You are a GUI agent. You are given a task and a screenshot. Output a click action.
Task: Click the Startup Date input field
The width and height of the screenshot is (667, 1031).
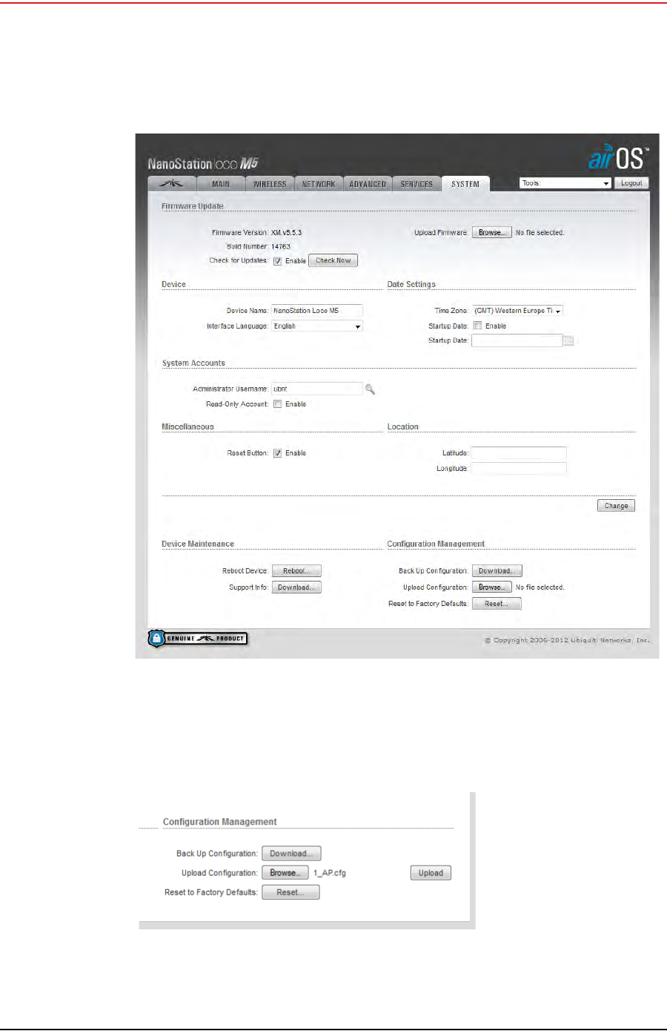tap(517, 340)
